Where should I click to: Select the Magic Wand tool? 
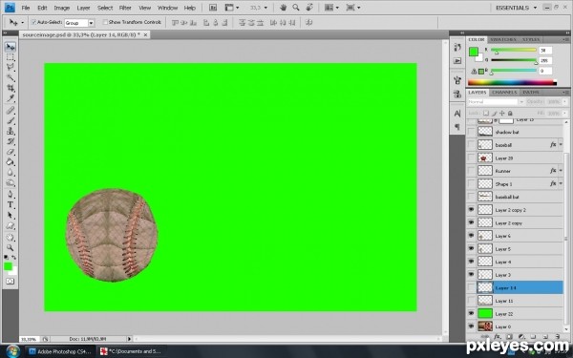click(11, 78)
